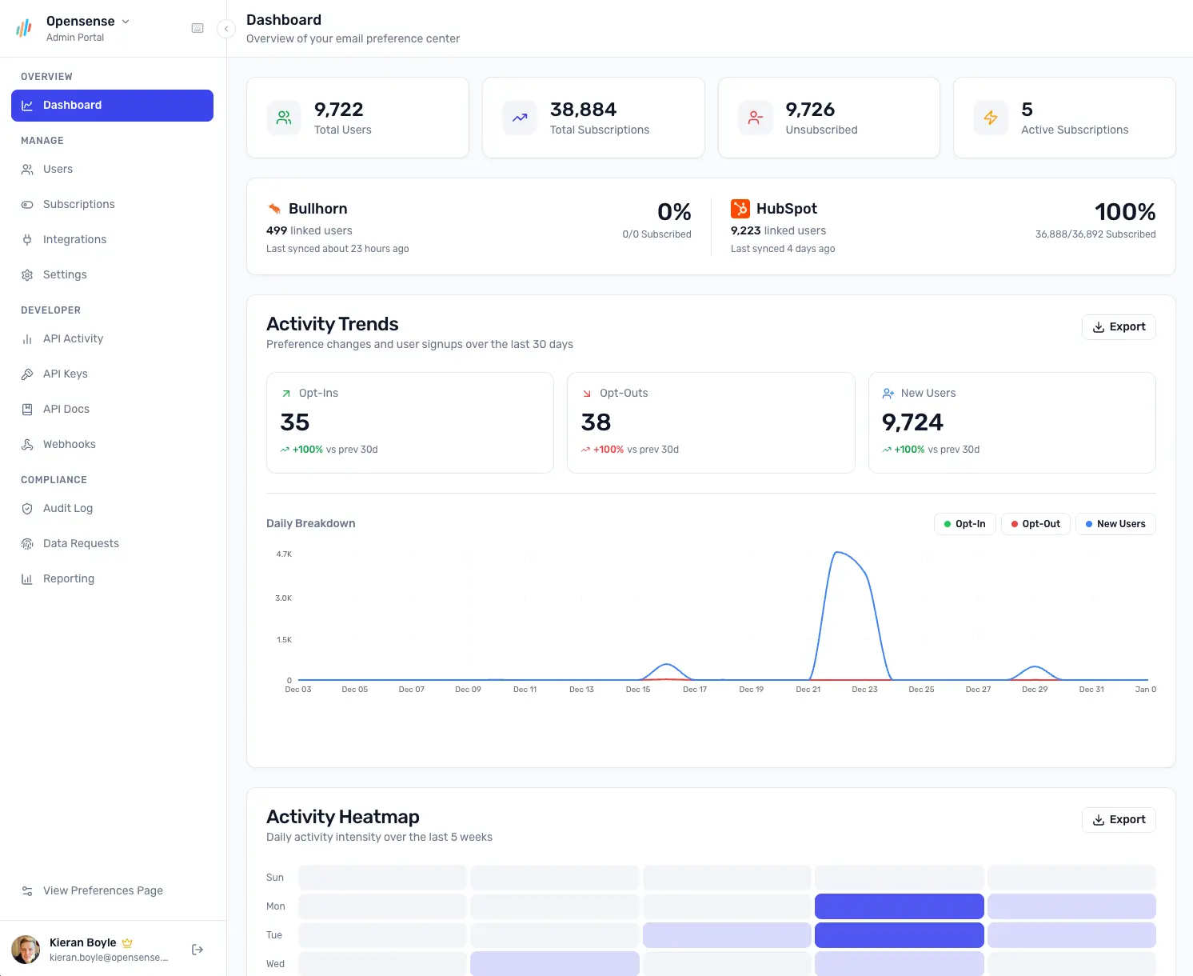1193x976 pixels.
Task: Open Kieran Boyle's user profile menu
Action: coord(90,949)
